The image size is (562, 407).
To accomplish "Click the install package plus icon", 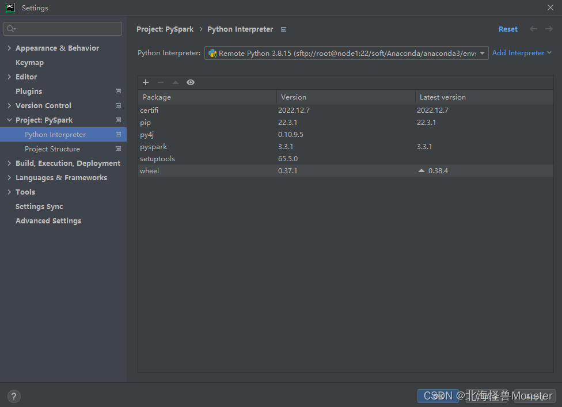I will pos(146,82).
